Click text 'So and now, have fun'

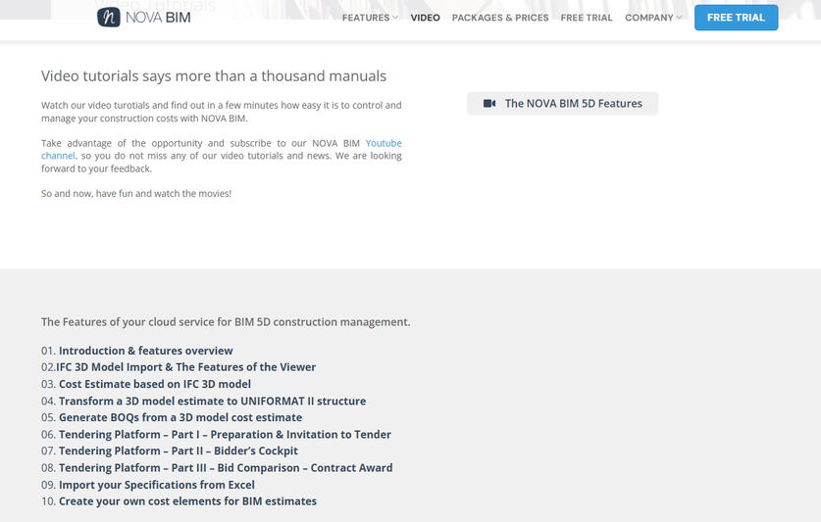click(136, 194)
